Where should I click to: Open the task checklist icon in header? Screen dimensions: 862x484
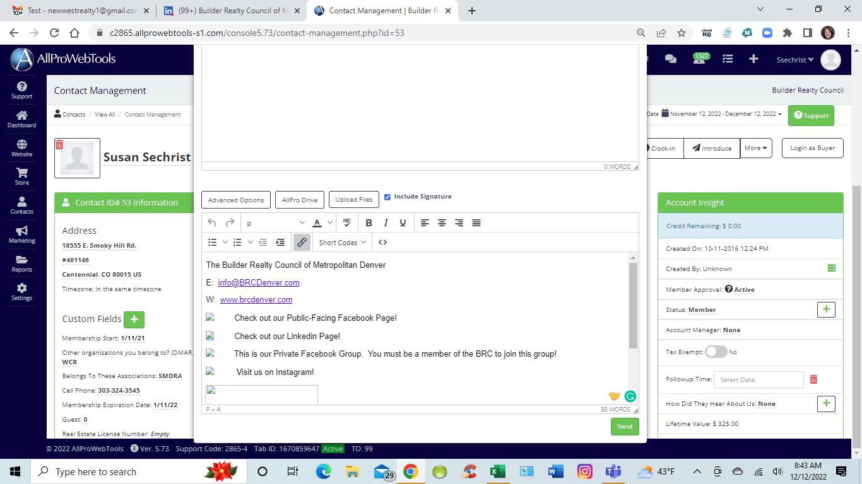pos(728,59)
